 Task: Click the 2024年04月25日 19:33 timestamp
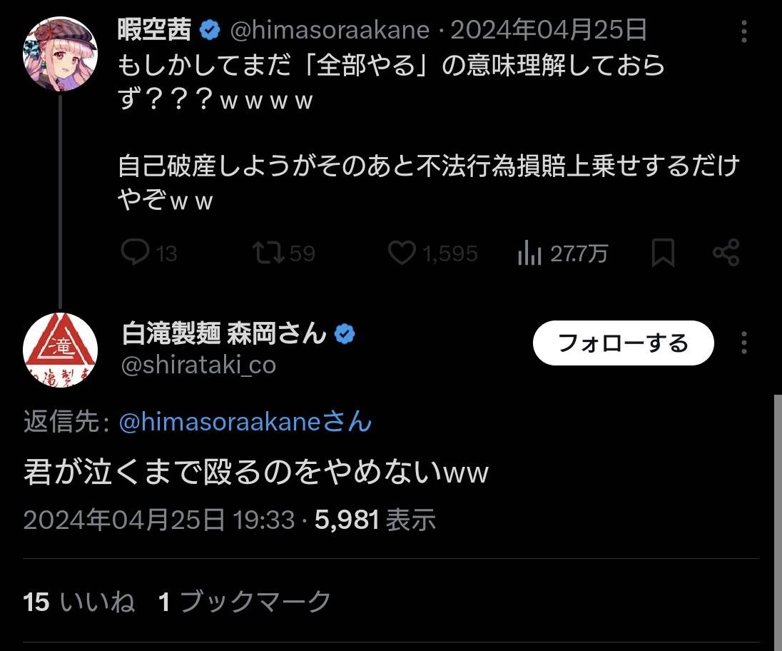tap(158, 520)
